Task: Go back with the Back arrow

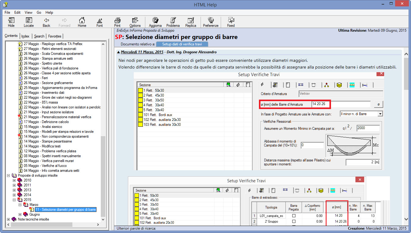Action: point(46,22)
